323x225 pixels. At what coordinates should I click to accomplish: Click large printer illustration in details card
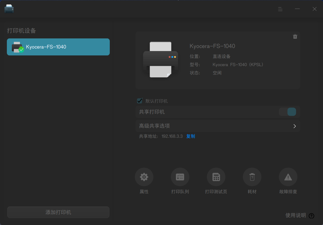[161, 60]
